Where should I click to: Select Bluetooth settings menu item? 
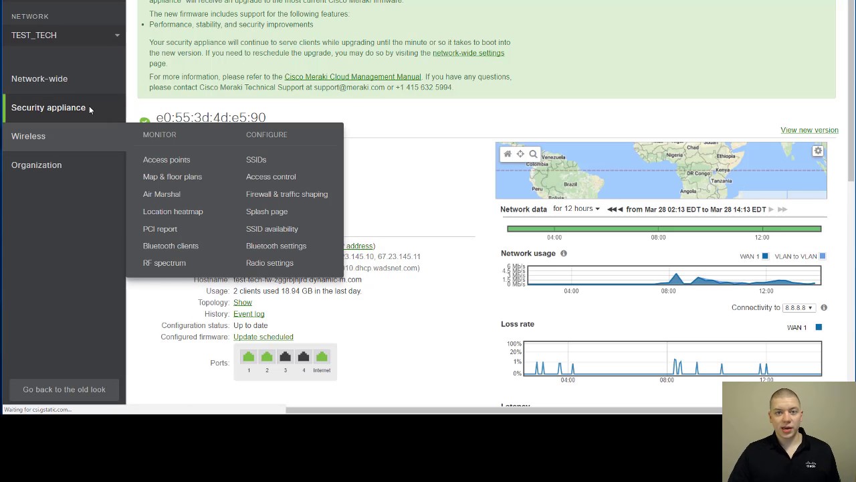point(276,246)
